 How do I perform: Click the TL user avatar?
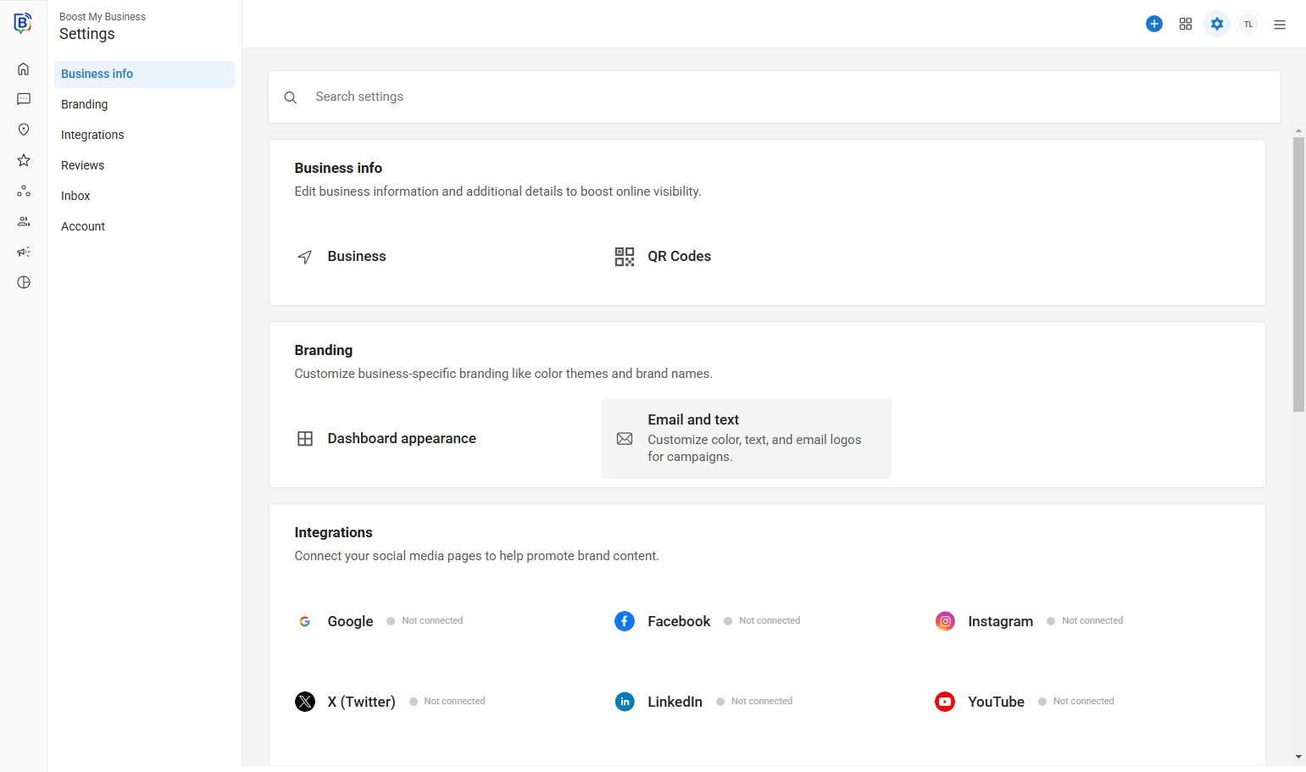pos(1248,24)
